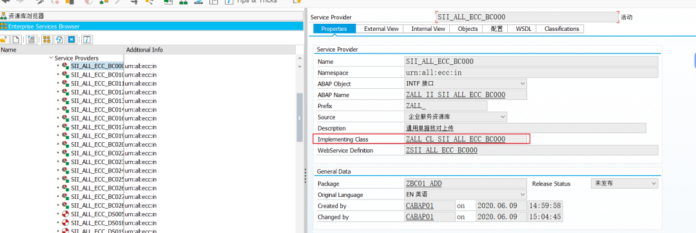Click the tree scroll up arrow

(x=300, y=59)
